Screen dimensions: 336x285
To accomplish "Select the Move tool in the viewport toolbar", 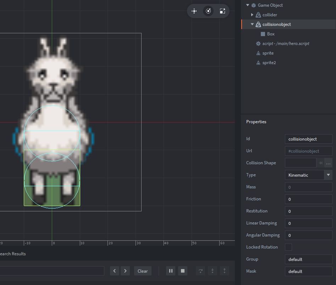I will pyautogui.click(x=194, y=11).
